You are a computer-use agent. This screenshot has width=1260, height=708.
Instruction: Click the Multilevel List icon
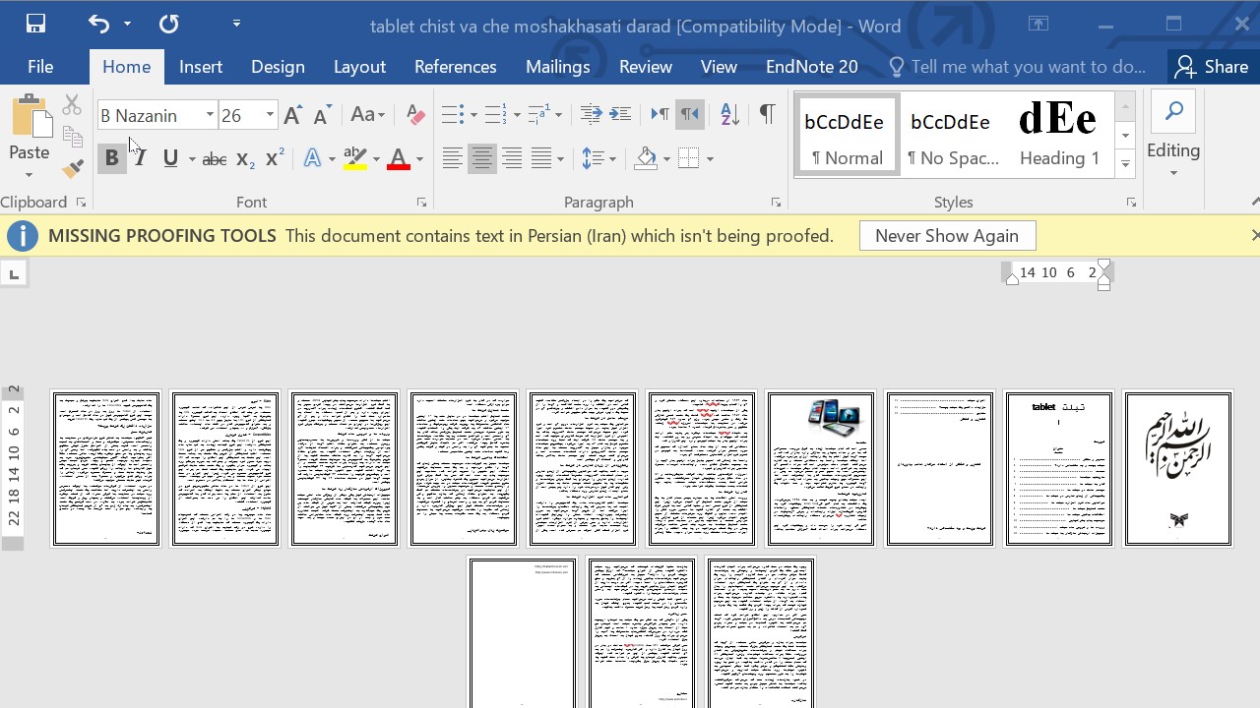coord(538,115)
